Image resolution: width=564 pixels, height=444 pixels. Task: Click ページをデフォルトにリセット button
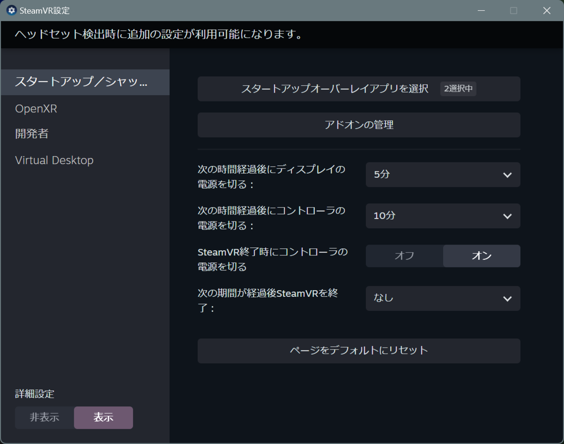(359, 351)
